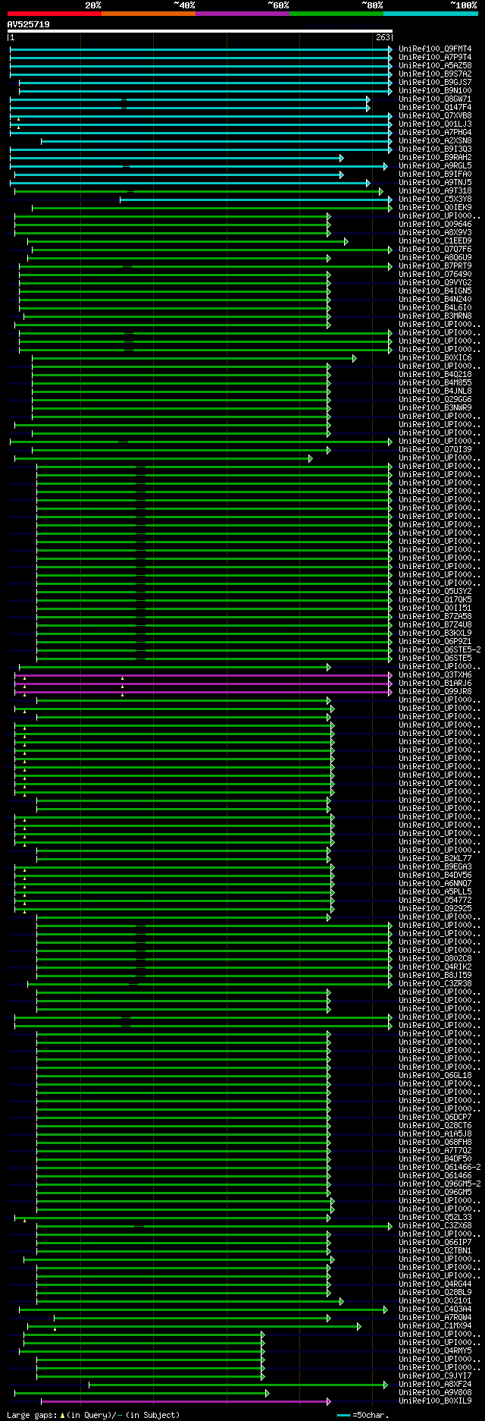Select hit label UniRef100_B0XIC6
This screenshot has width=485, height=1421.
click(435, 358)
